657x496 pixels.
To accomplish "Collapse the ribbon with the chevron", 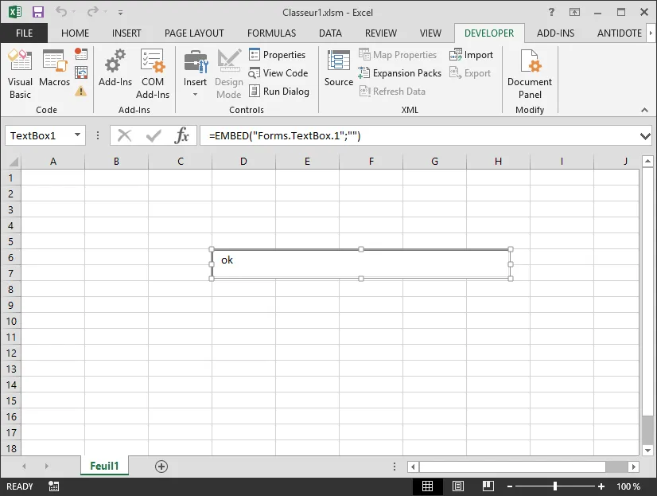I will (644, 110).
